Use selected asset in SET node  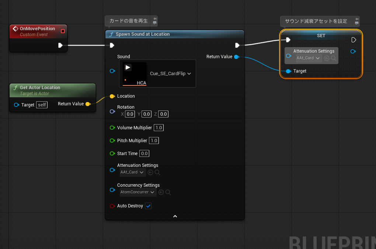[326, 58]
